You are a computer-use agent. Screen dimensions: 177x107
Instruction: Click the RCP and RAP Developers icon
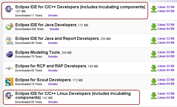click(x=9, y=68)
